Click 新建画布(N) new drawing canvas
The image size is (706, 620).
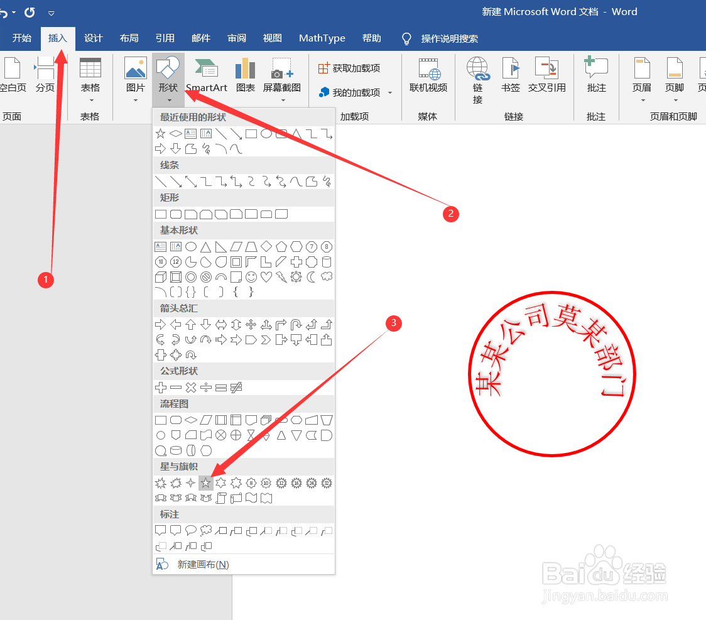point(203,564)
